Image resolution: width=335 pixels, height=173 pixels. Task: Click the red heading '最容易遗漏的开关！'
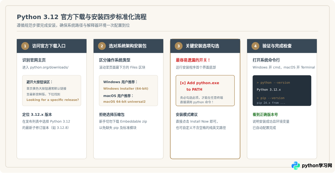[x=193, y=60]
